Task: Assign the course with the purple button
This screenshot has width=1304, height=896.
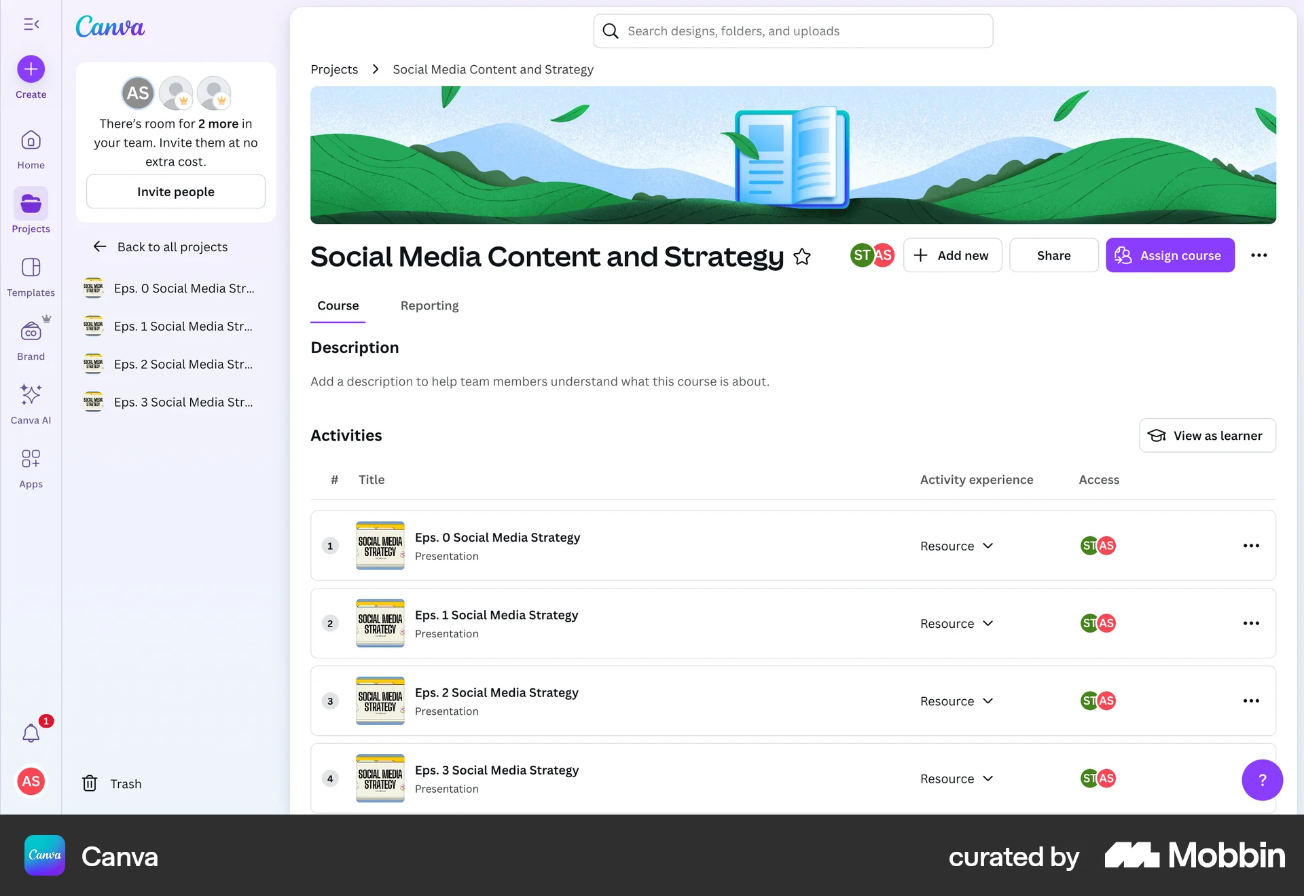Action: pyautogui.click(x=1170, y=255)
